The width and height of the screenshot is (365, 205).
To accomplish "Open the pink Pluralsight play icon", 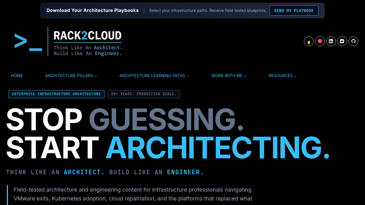I will pyautogui.click(x=320, y=41).
